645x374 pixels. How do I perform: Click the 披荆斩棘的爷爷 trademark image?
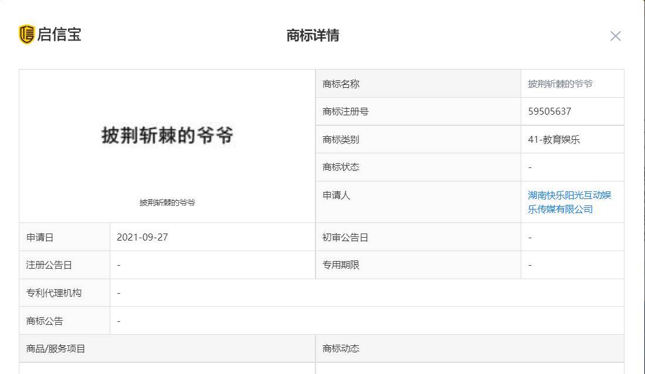click(168, 135)
